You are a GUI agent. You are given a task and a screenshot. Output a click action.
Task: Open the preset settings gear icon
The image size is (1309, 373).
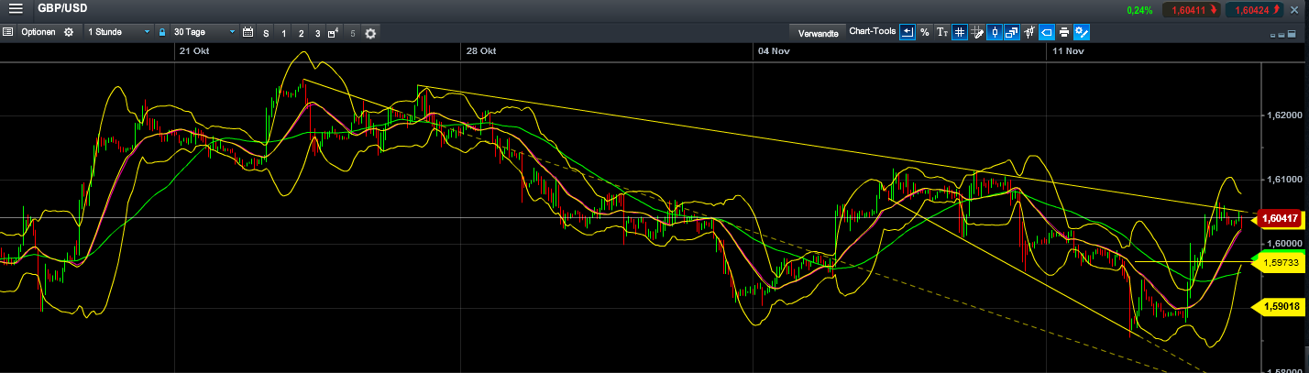pos(370,33)
